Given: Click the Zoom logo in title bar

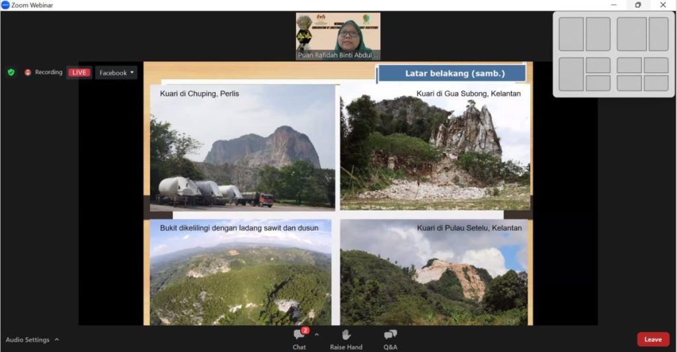Looking at the screenshot, I should (5, 5).
